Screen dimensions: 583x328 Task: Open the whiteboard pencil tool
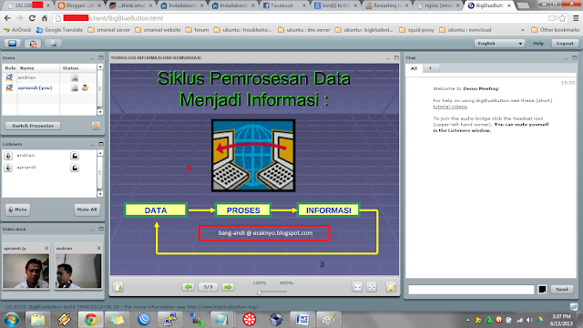pos(391,287)
